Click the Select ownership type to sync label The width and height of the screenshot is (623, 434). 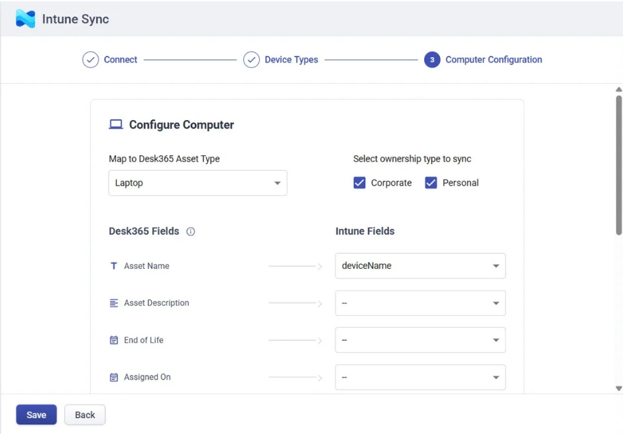(412, 159)
